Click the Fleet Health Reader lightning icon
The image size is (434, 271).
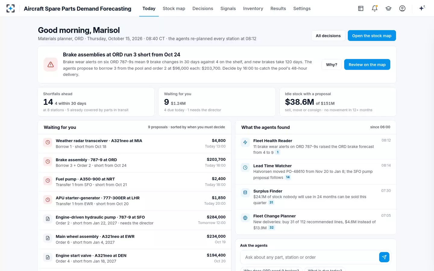pos(245,142)
